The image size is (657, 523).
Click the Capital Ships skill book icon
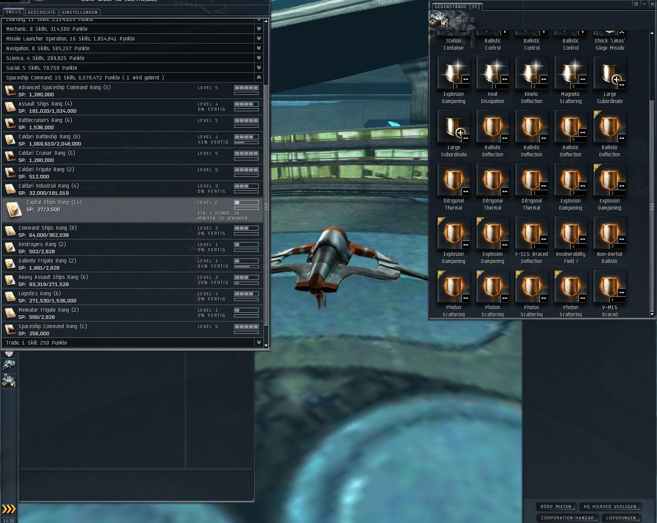point(14,209)
